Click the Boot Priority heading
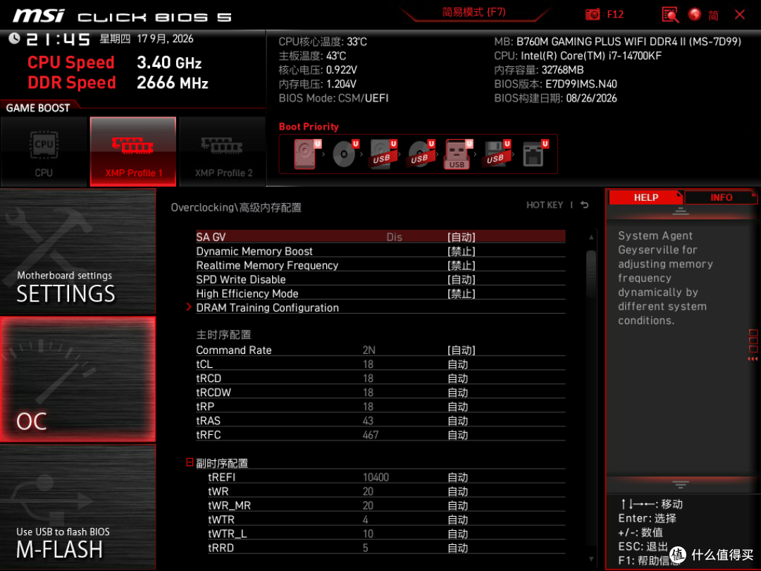The height and width of the screenshot is (571, 761). [x=309, y=127]
